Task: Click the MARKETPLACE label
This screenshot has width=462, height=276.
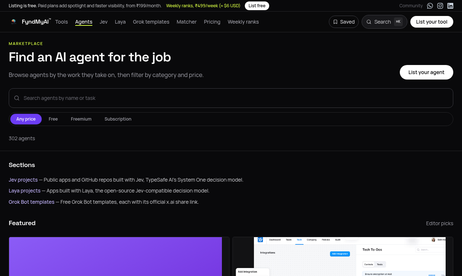Action: pos(26,44)
